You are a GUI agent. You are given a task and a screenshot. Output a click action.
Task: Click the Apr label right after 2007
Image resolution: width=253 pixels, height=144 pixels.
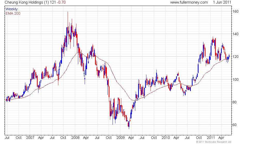[41, 138]
